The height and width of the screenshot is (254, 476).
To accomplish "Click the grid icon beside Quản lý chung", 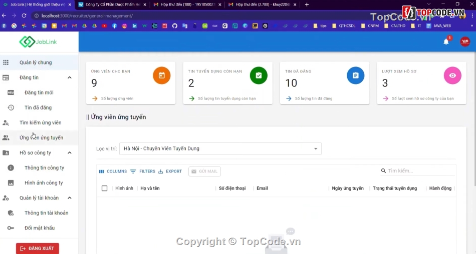I will [6, 62].
